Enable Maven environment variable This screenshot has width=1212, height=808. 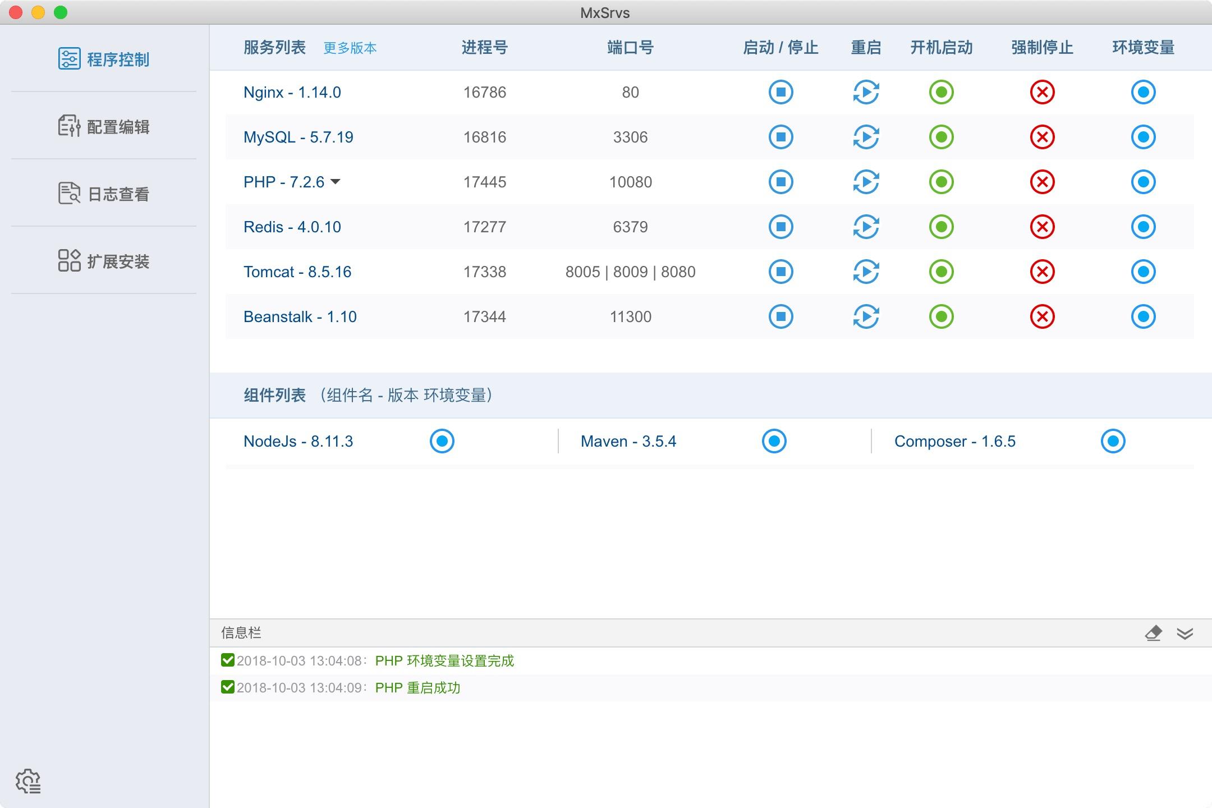(x=774, y=441)
